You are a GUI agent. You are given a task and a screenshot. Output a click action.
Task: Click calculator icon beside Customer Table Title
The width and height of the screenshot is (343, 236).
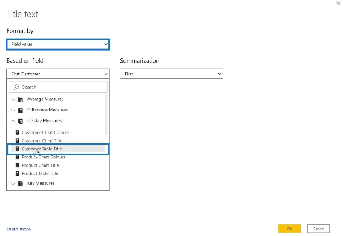(18, 149)
